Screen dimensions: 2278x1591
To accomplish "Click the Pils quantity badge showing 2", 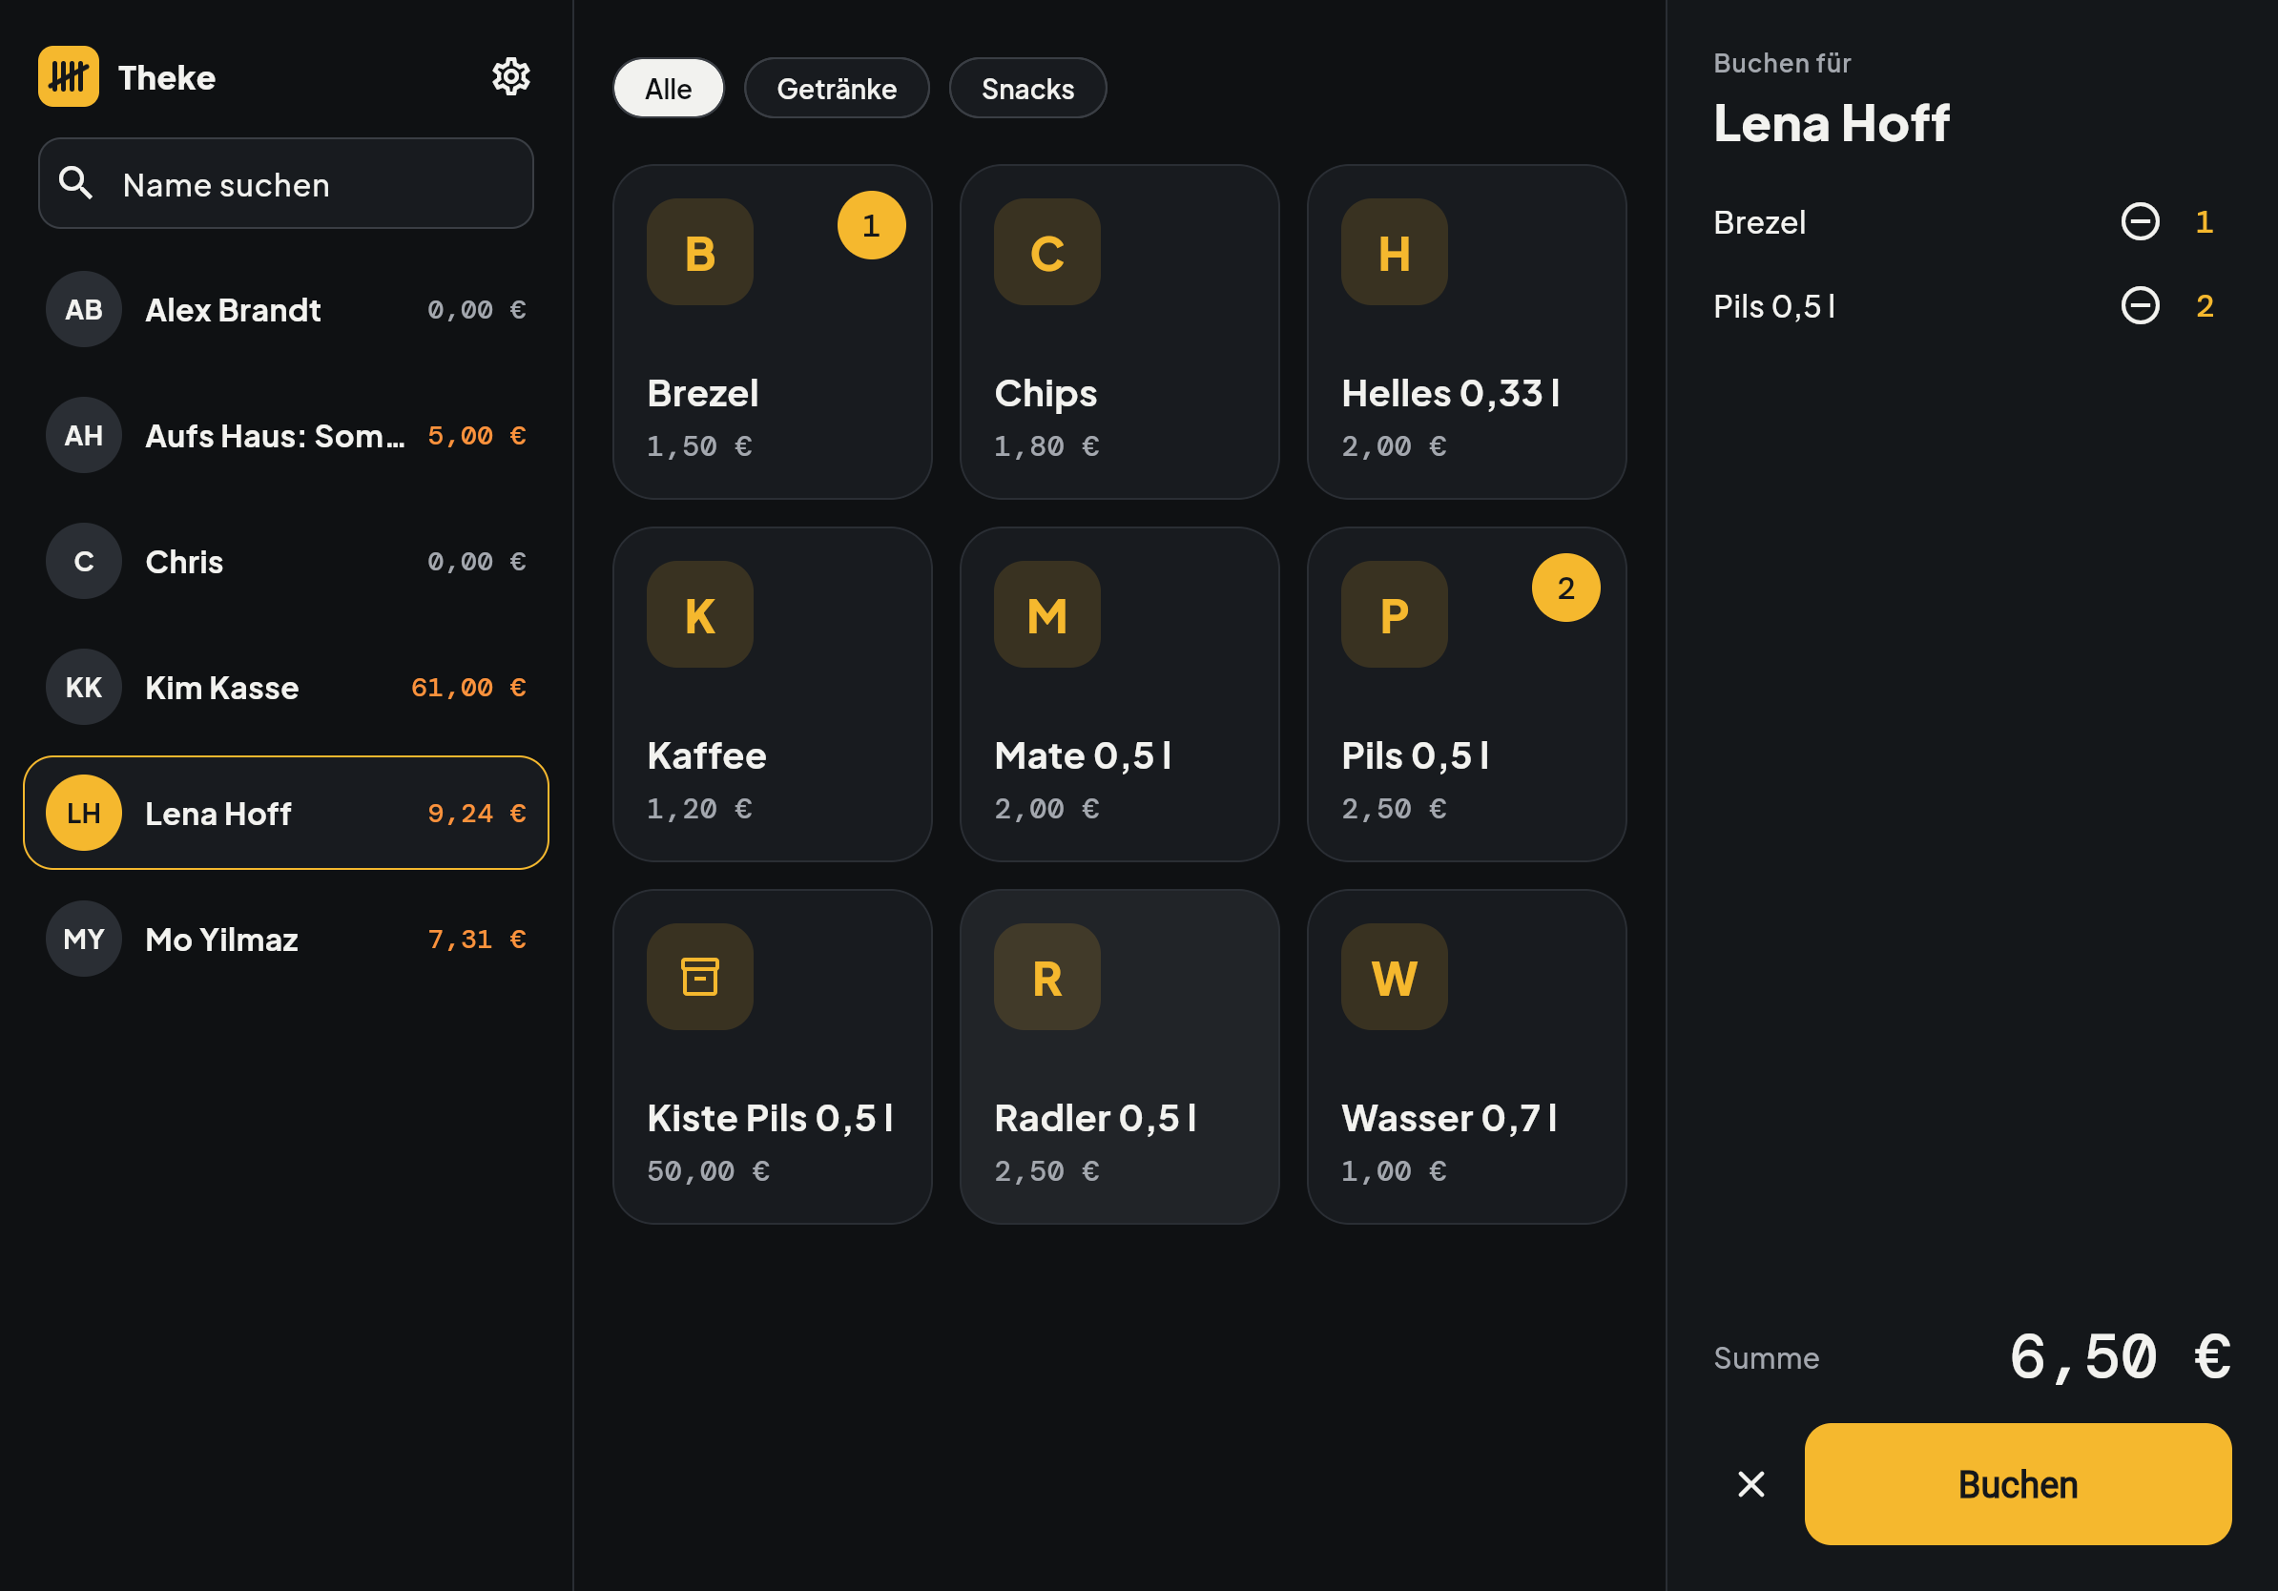I will (x=1565, y=589).
